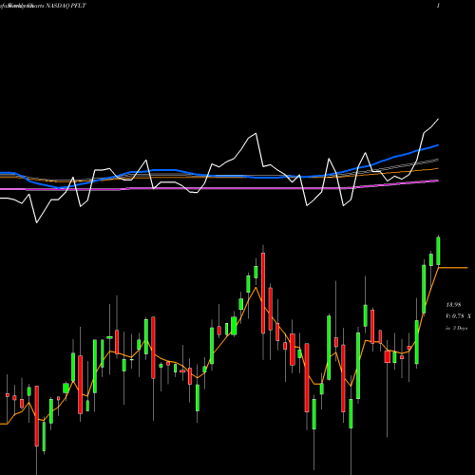Click the tallest red candlestick at the mid-chart peak
475x475 pixels.
pos(263,293)
